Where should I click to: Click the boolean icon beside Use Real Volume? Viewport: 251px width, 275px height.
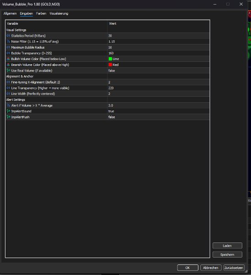[8, 71]
